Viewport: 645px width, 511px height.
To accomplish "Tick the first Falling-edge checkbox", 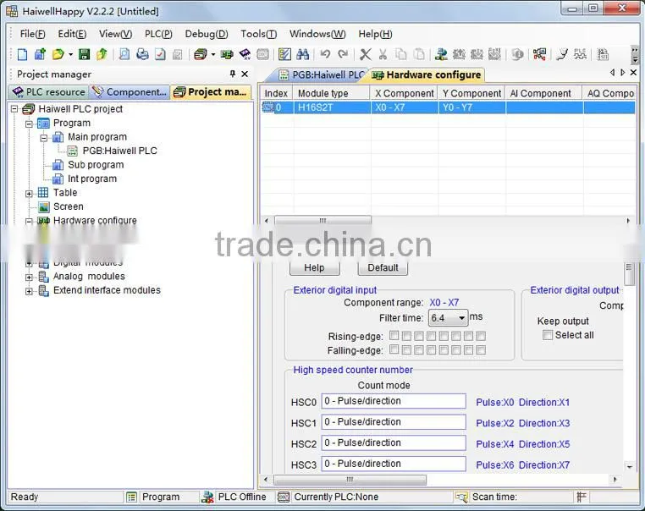I will point(394,350).
